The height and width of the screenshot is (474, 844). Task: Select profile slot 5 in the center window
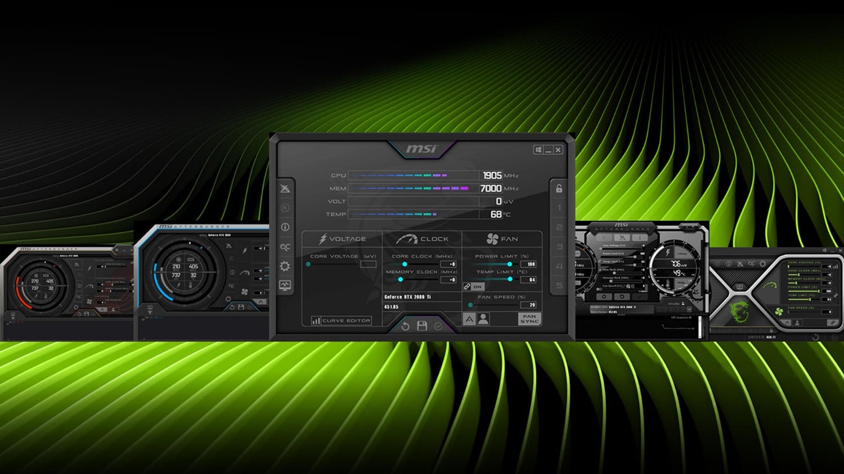[x=559, y=285]
